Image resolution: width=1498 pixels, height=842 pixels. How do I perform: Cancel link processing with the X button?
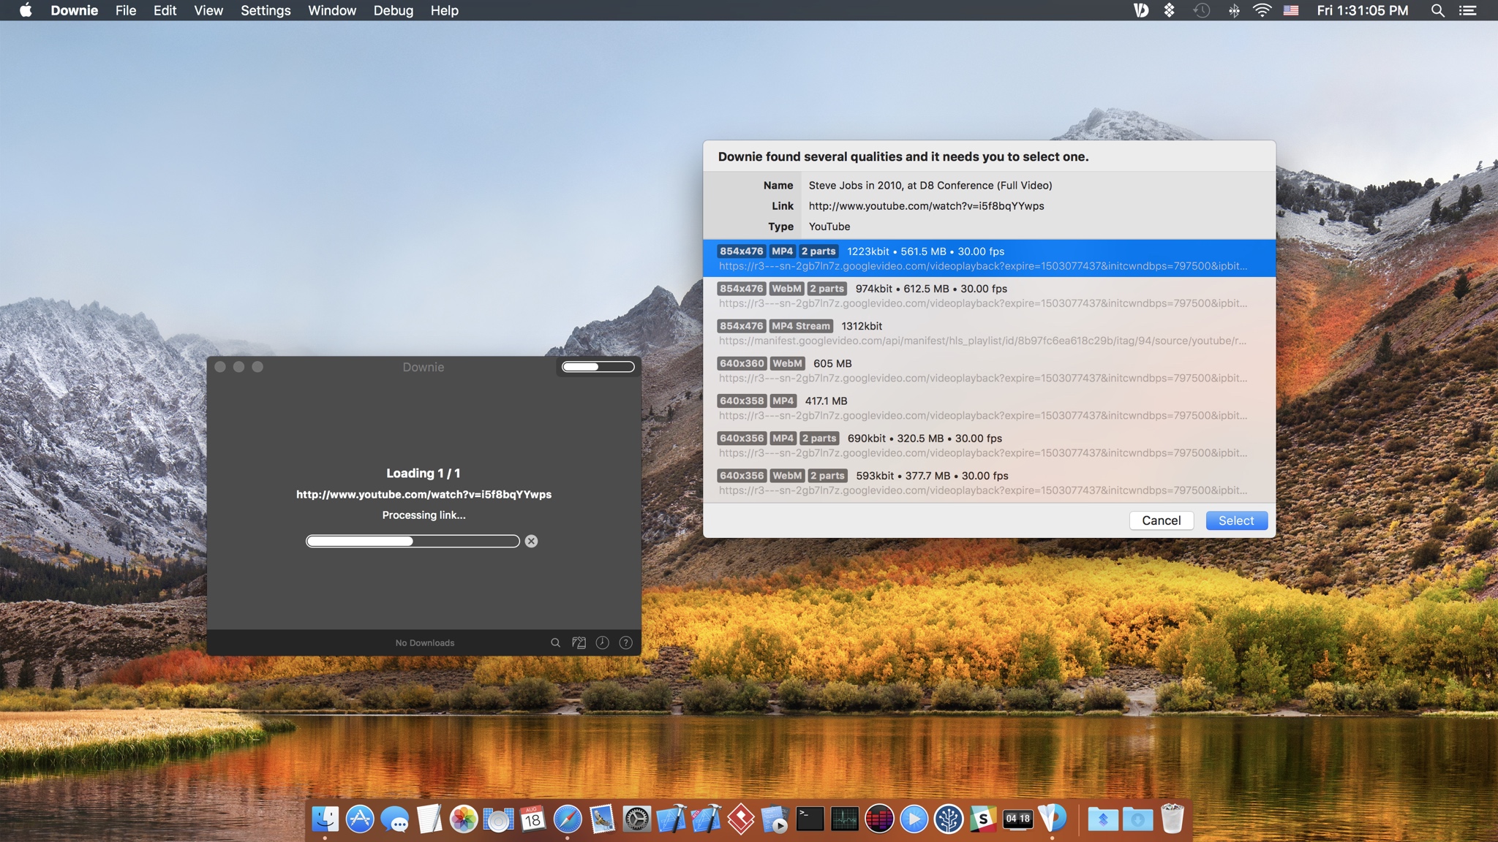point(531,541)
